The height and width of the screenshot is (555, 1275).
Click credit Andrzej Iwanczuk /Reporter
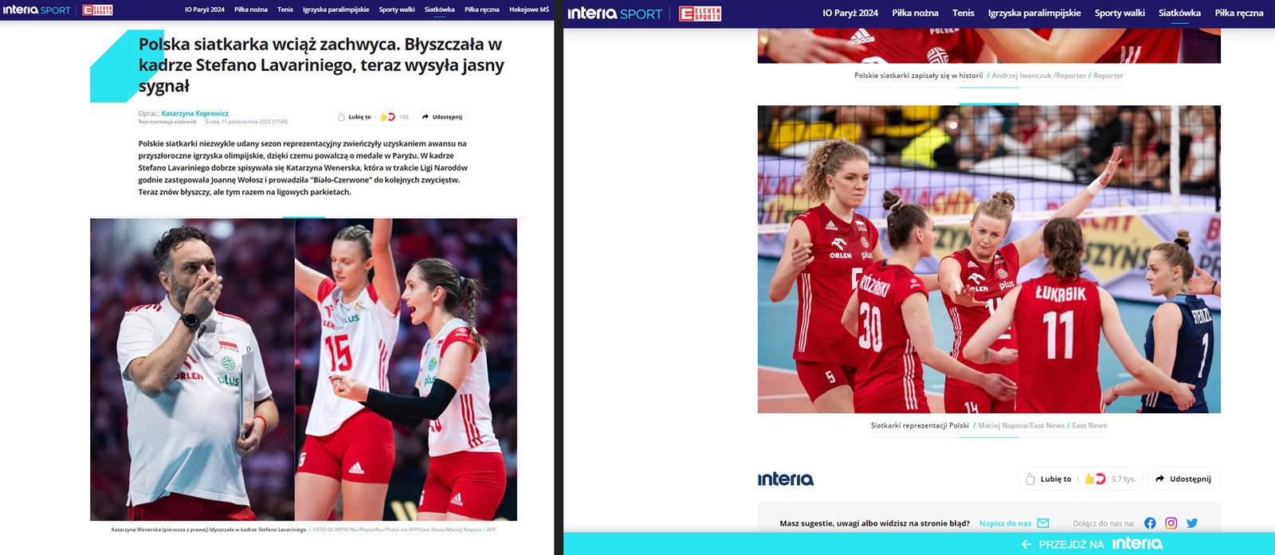pos(1038,76)
